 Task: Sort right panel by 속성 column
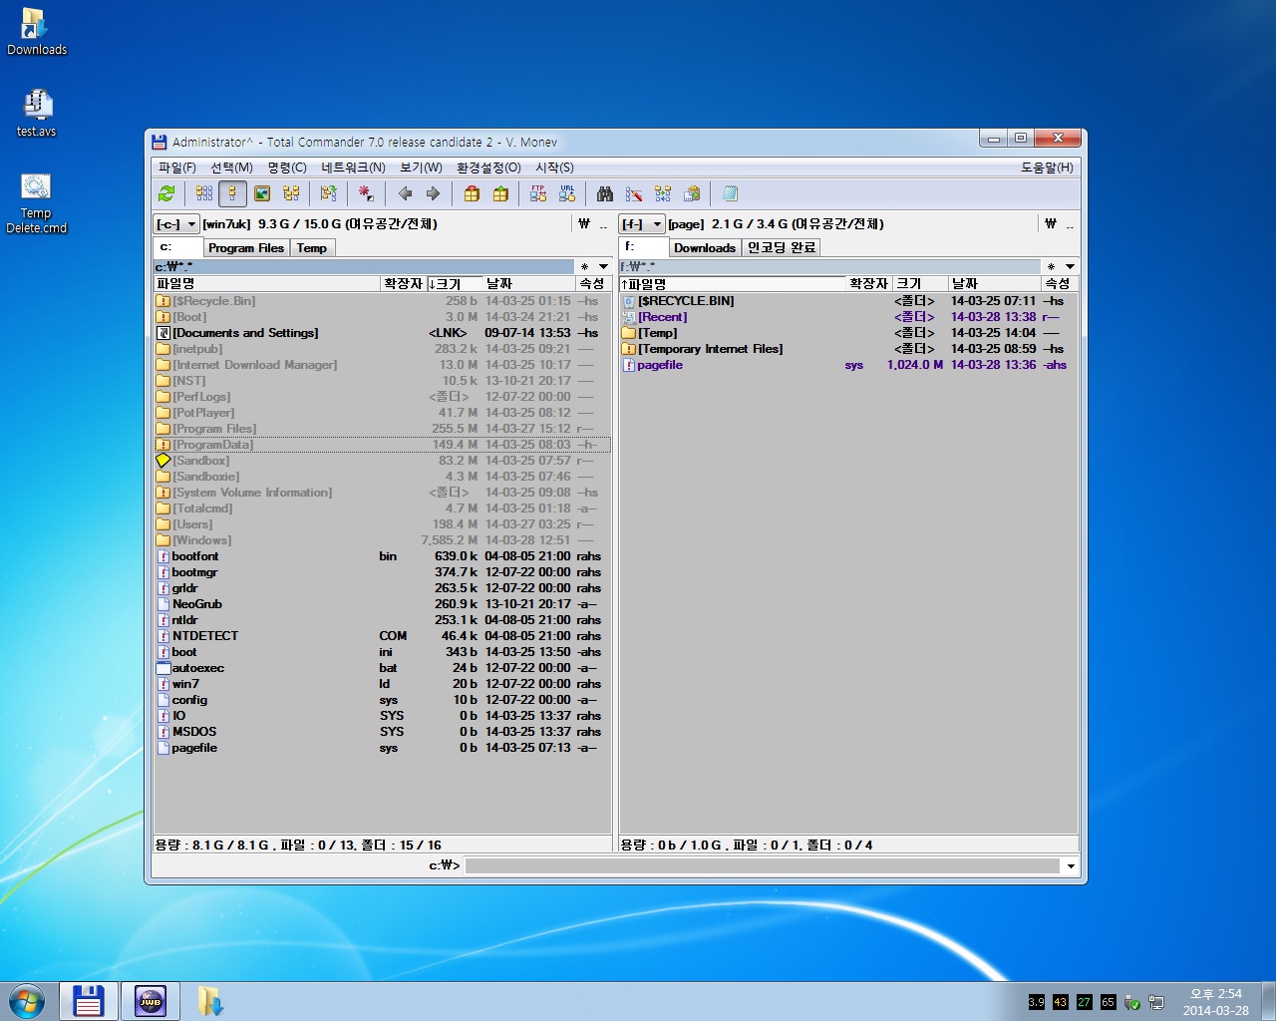tap(1059, 284)
